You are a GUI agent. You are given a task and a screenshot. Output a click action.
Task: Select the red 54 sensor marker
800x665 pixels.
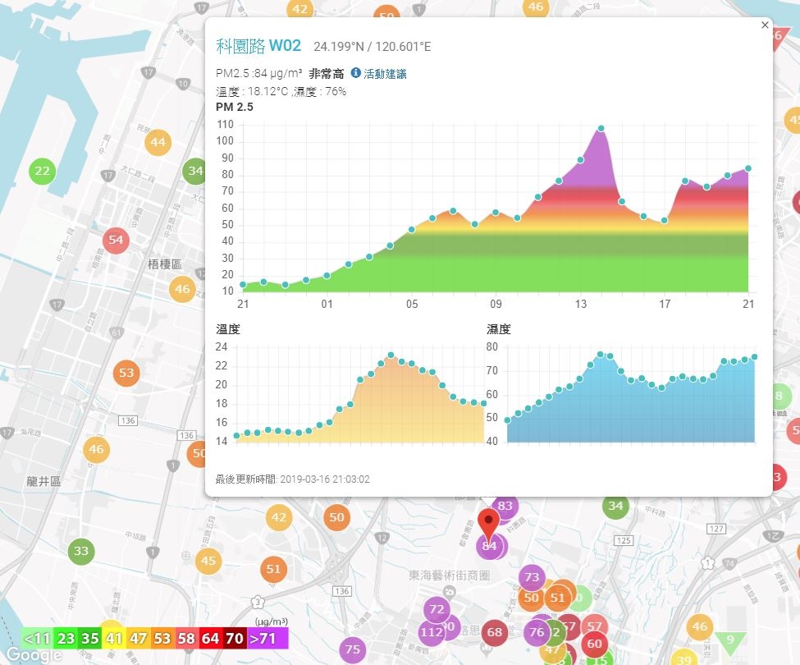point(116,241)
